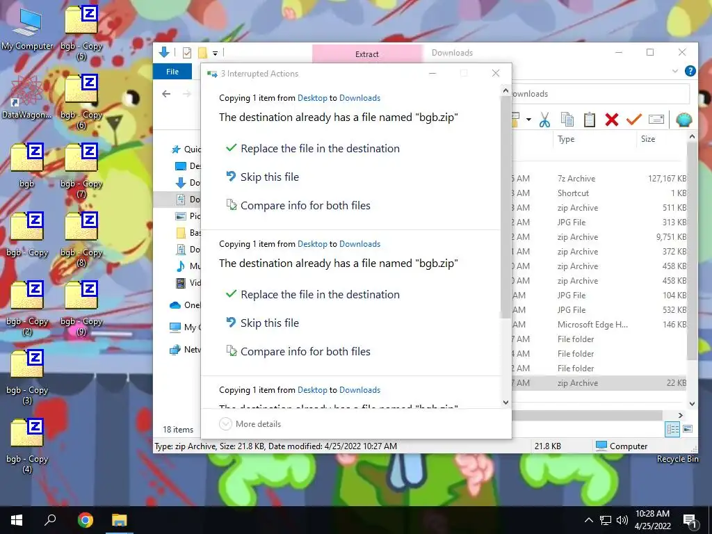Select the bgb - Copy (6) desktop file
Screen dimensions: 712x534
point(81,102)
